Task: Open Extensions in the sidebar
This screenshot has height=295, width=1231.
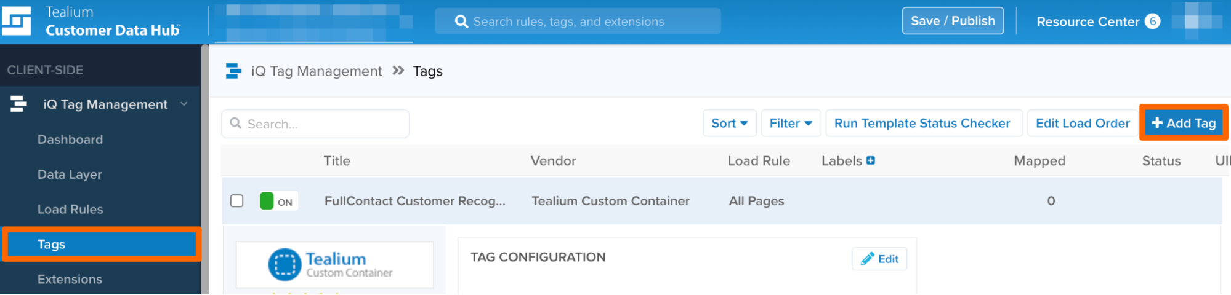Action: tap(70, 280)
